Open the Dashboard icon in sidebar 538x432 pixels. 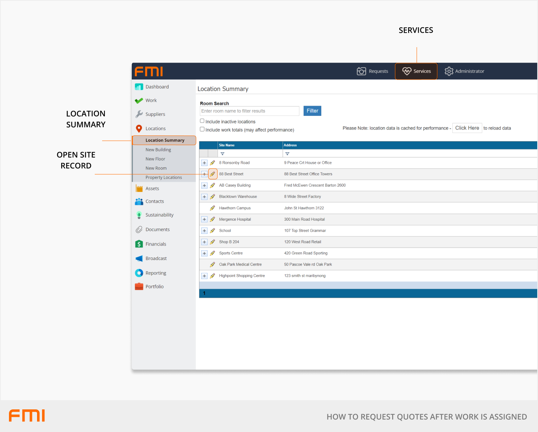pos(139,87)
